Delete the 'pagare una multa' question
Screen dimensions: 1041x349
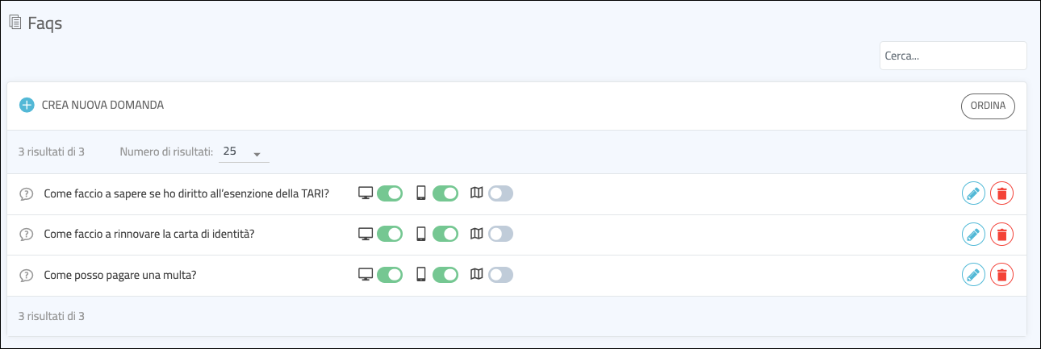(1001, 275)
